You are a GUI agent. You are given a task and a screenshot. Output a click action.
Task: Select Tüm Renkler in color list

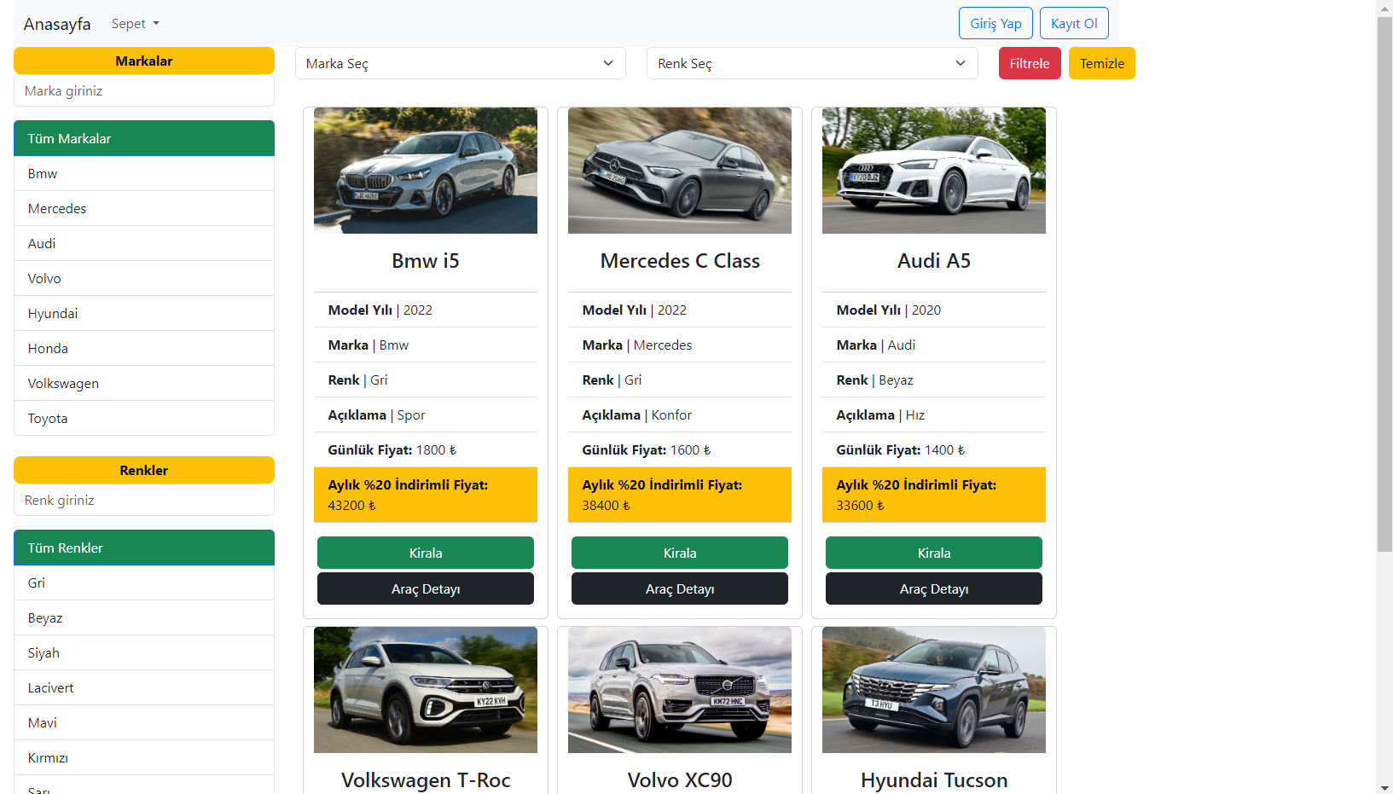coord(144,548)
